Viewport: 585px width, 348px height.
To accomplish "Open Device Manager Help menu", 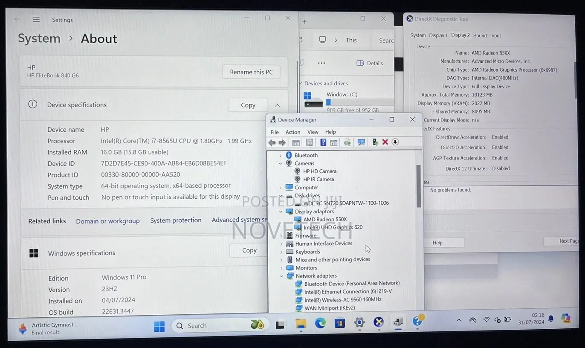I will click(x=330, y=132).
